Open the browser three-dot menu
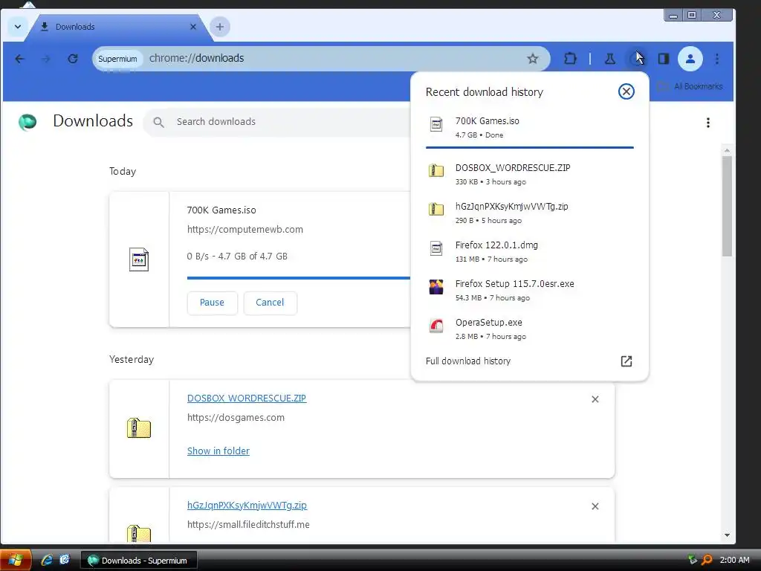 717,59
